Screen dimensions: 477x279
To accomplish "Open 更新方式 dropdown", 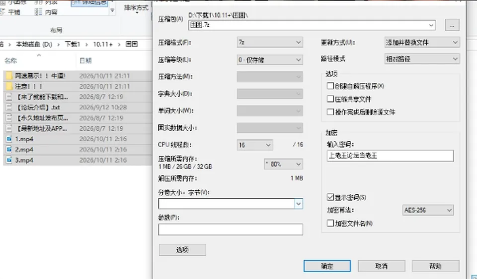I will tap(422, 43).
